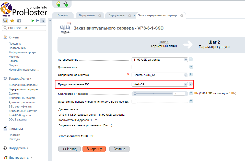Click the Доменное имя input field
Image resolution: width=245 pixels, height=161 pixels.
(x=160, y=67)
